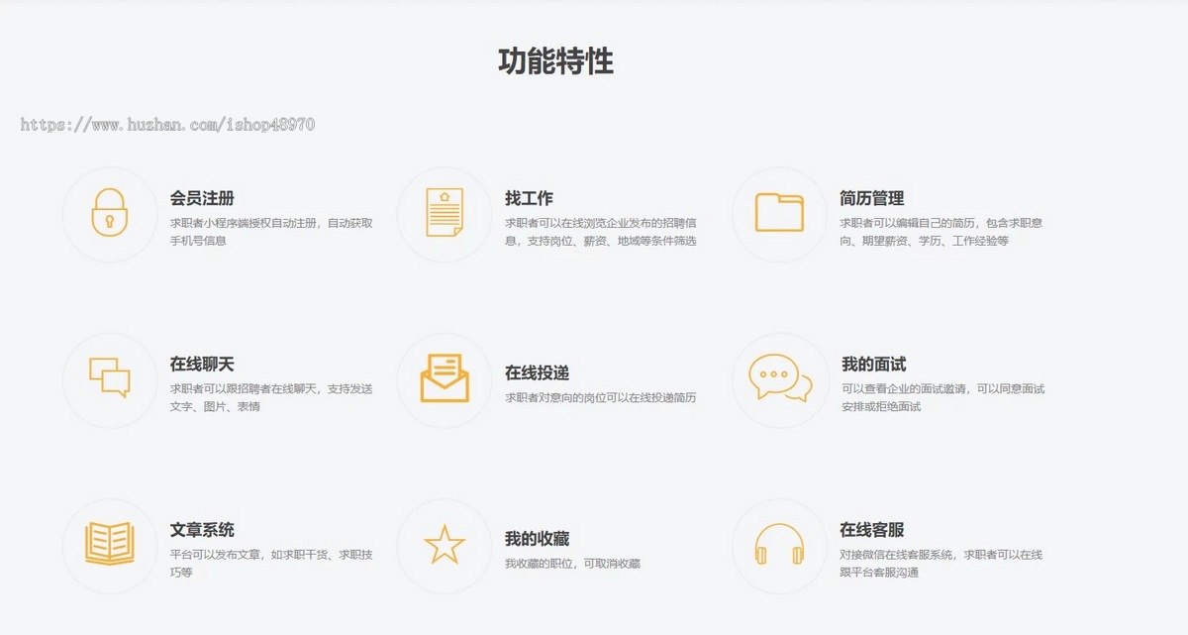Click the headphones icon for 在线客服
The height and width of the screenshot is (635, 1188).
tap(780, 545)
